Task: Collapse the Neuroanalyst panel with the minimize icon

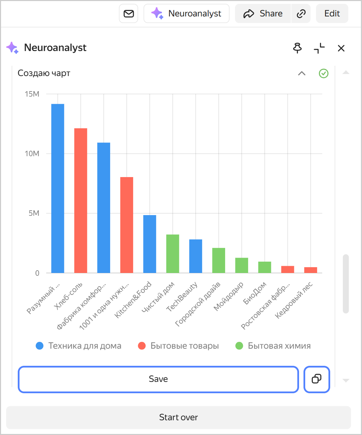Action: coord(319,48)
